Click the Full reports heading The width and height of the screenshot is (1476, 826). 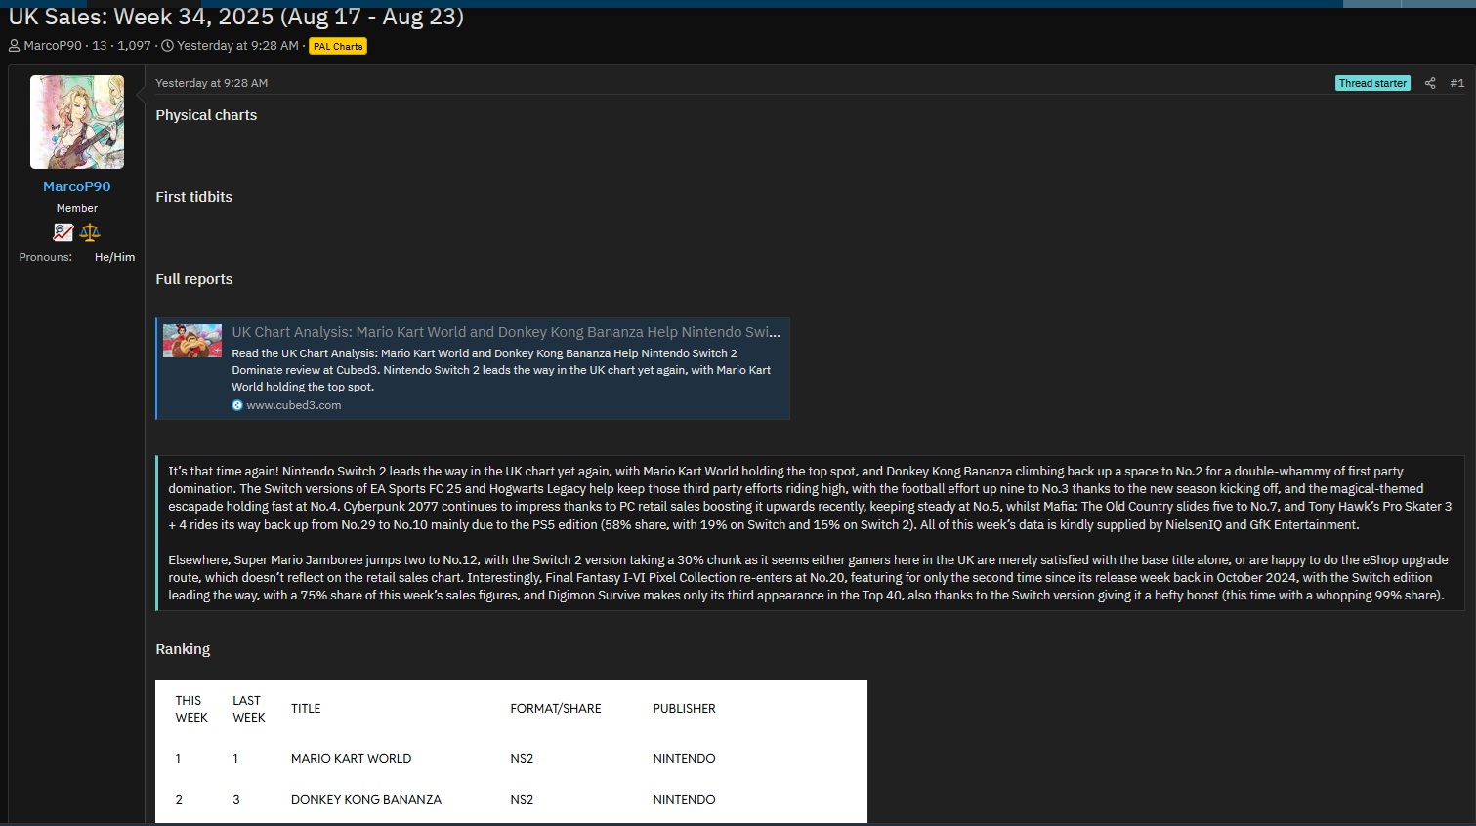pos(194,279)
